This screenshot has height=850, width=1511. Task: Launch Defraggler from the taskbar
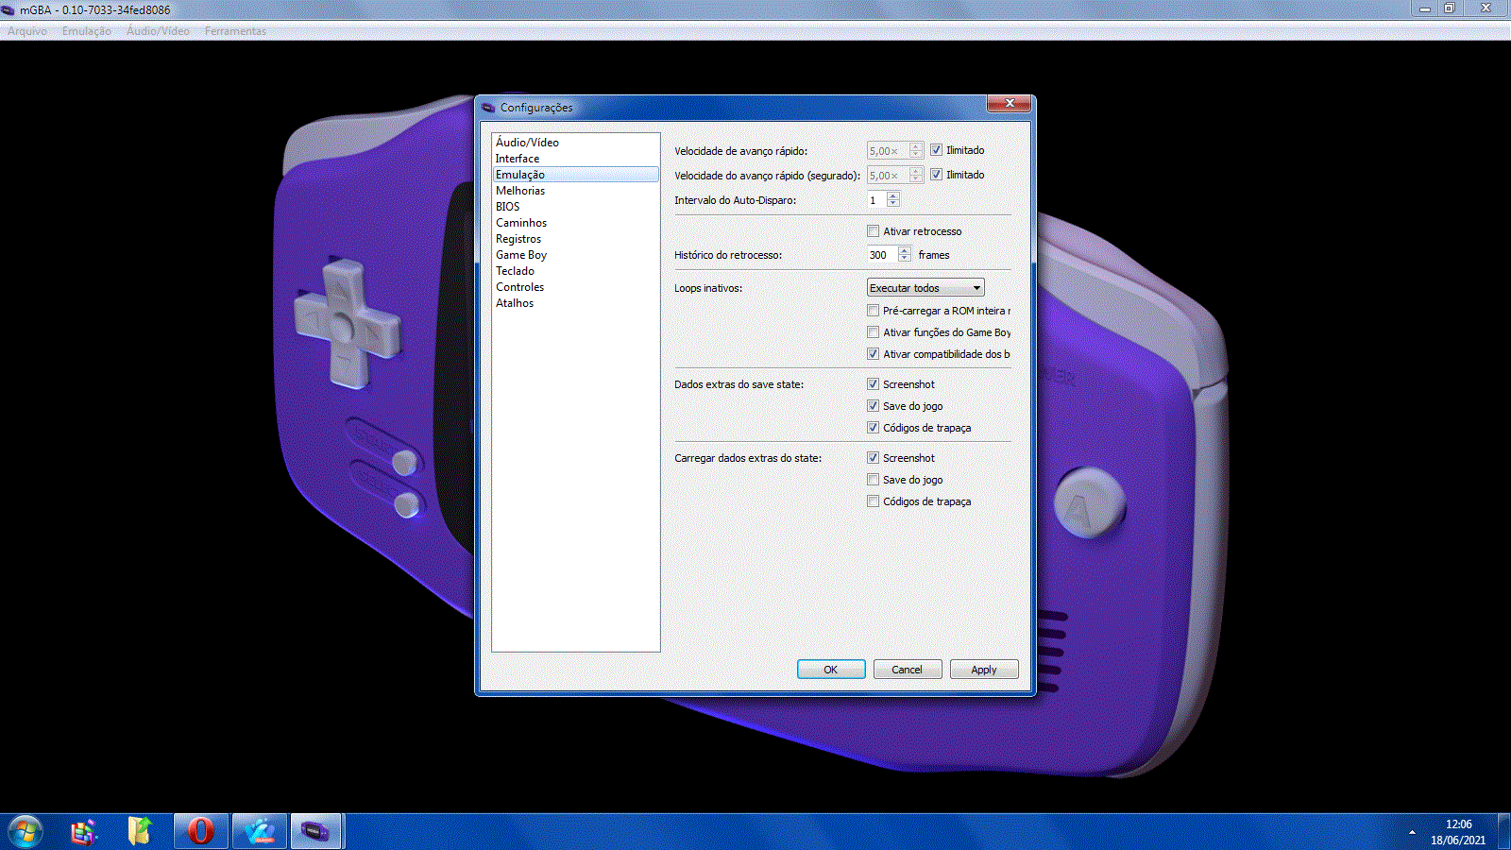(x=82, y=830)
